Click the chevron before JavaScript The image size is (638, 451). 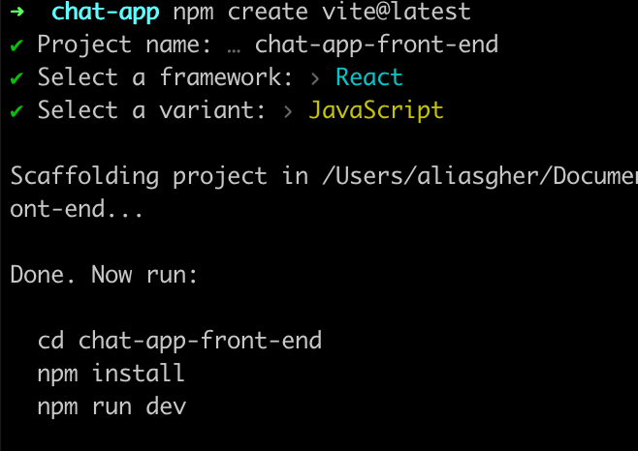pyautogui.click(x=288, y=111)
